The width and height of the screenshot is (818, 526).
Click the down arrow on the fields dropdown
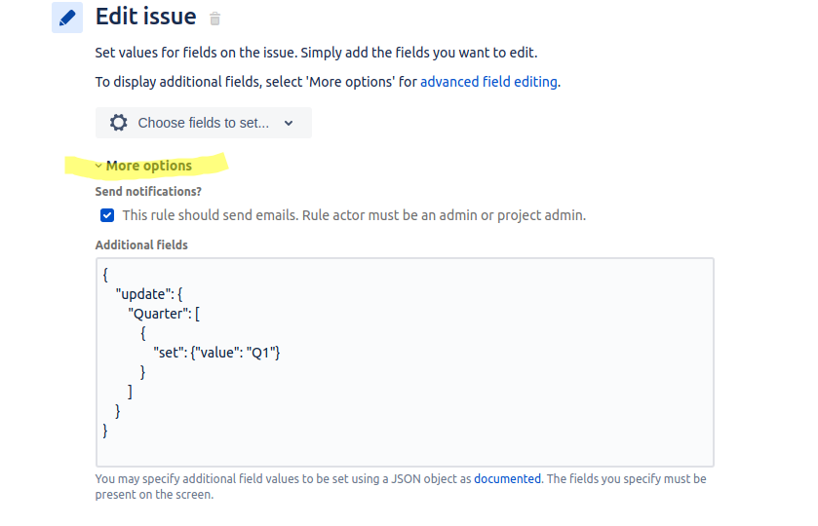(x=289, y=124)
